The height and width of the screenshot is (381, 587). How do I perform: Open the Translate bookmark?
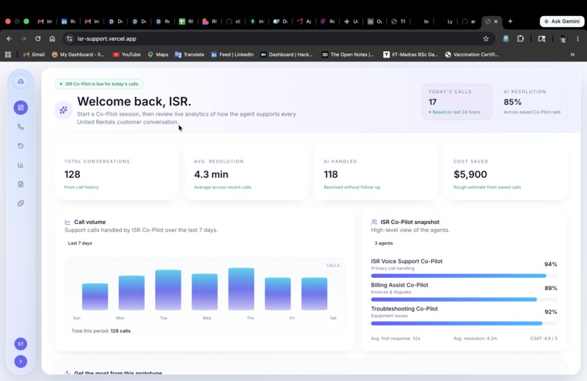pos(189,55)
